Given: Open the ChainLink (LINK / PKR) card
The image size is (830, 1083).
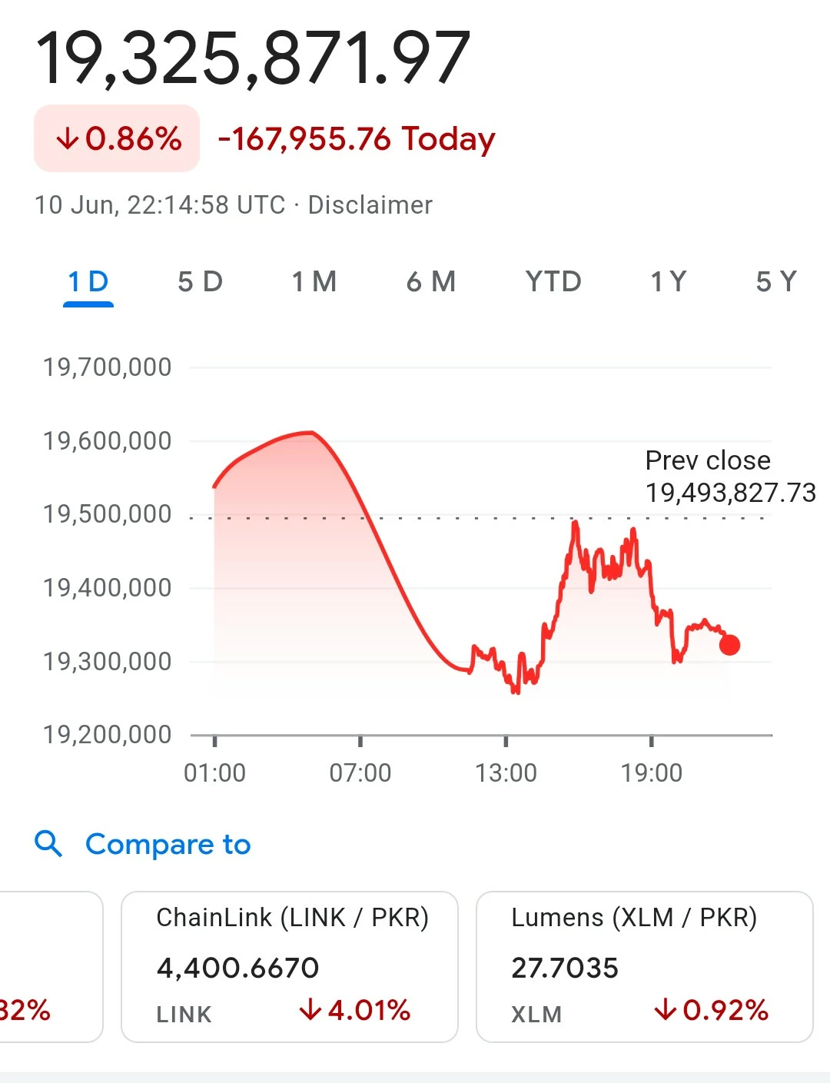Looking at the screenshot, I should [290, 967].
